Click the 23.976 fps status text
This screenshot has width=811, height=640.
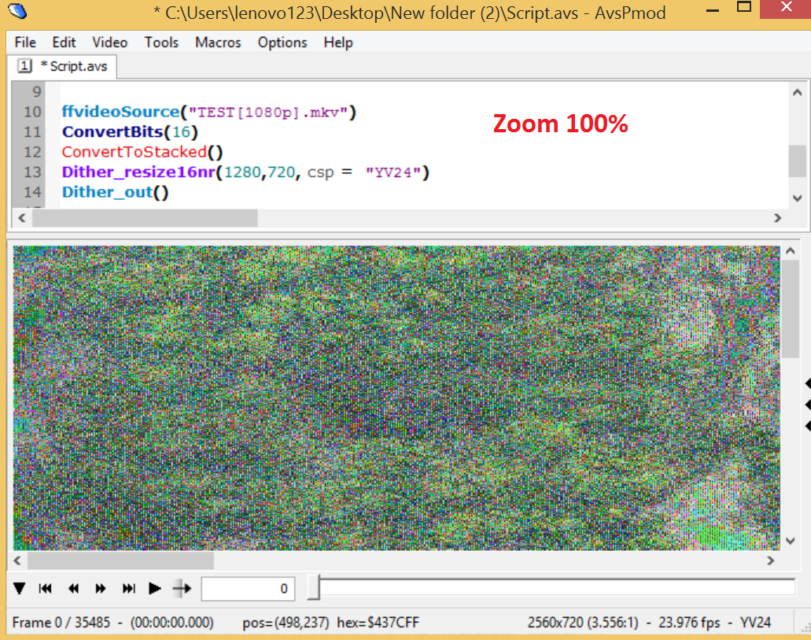689,622
